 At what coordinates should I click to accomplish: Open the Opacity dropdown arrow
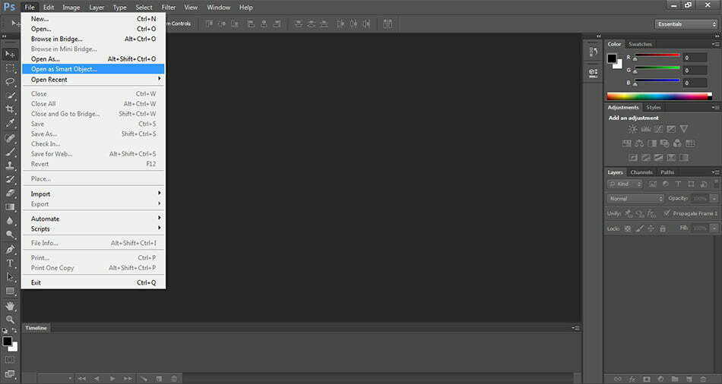pos(714,199)
